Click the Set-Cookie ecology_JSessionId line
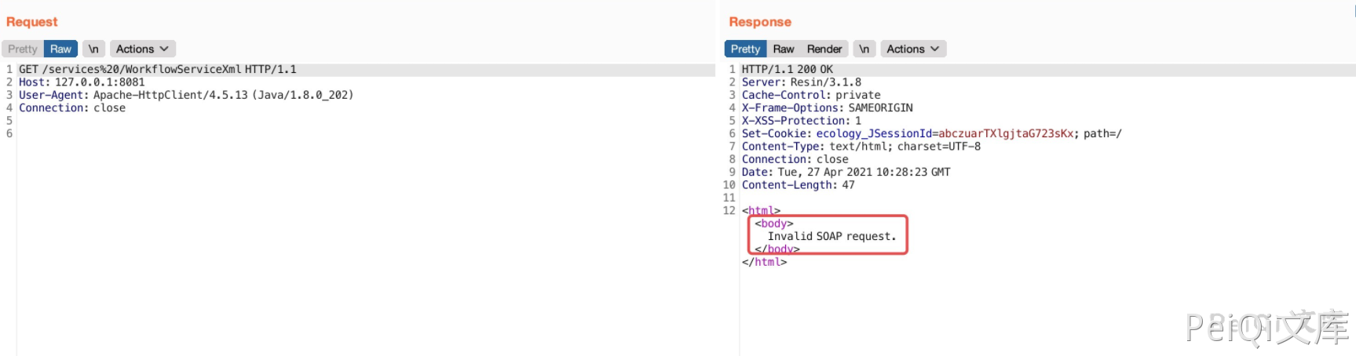1356x356 pixels. [930, 133]
